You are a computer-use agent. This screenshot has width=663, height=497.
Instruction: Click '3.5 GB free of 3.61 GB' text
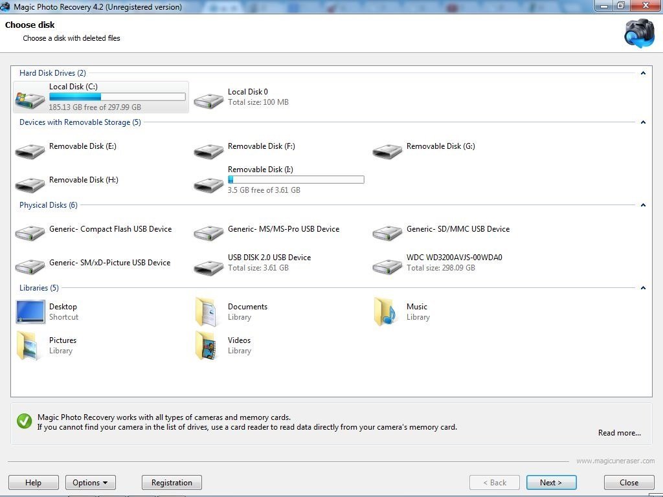point(264,190)
